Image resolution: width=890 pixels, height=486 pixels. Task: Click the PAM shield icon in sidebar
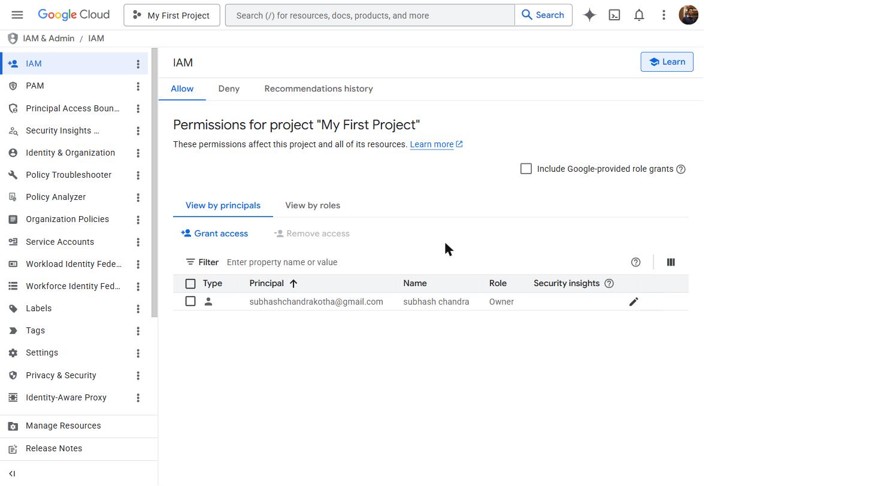pyautogui.click(x=13, y=86)
